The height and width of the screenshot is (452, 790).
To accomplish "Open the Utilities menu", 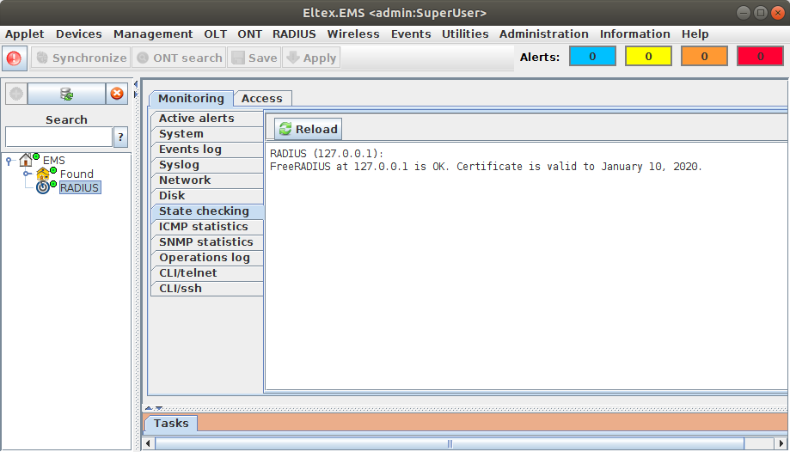I will (465, 34).
